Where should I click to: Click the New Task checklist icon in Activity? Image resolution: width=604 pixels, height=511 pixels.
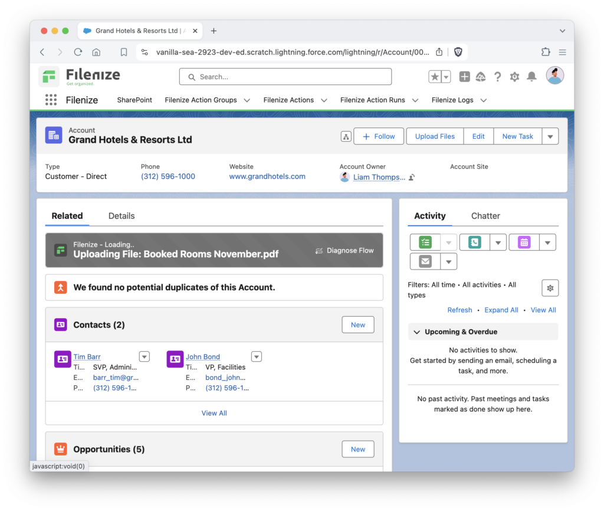coord(425,243)
